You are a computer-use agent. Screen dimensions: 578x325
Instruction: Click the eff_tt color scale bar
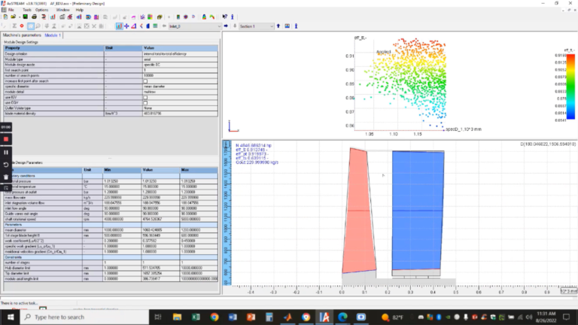pyautogui.click(x=570, y=87)
